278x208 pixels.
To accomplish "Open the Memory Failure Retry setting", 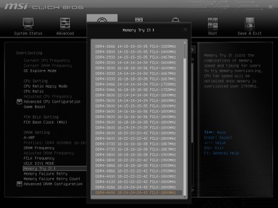I will [x=46, y=174].
